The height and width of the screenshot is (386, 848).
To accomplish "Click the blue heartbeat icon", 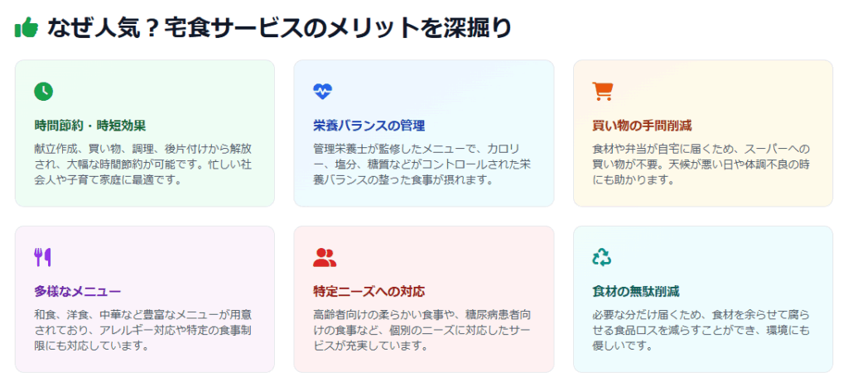I will pyautogui.click(x=323, y=91).
